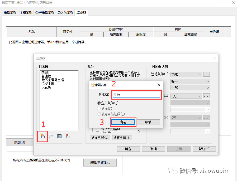Click 取消 in the filter name dialog

click(148, 122)
